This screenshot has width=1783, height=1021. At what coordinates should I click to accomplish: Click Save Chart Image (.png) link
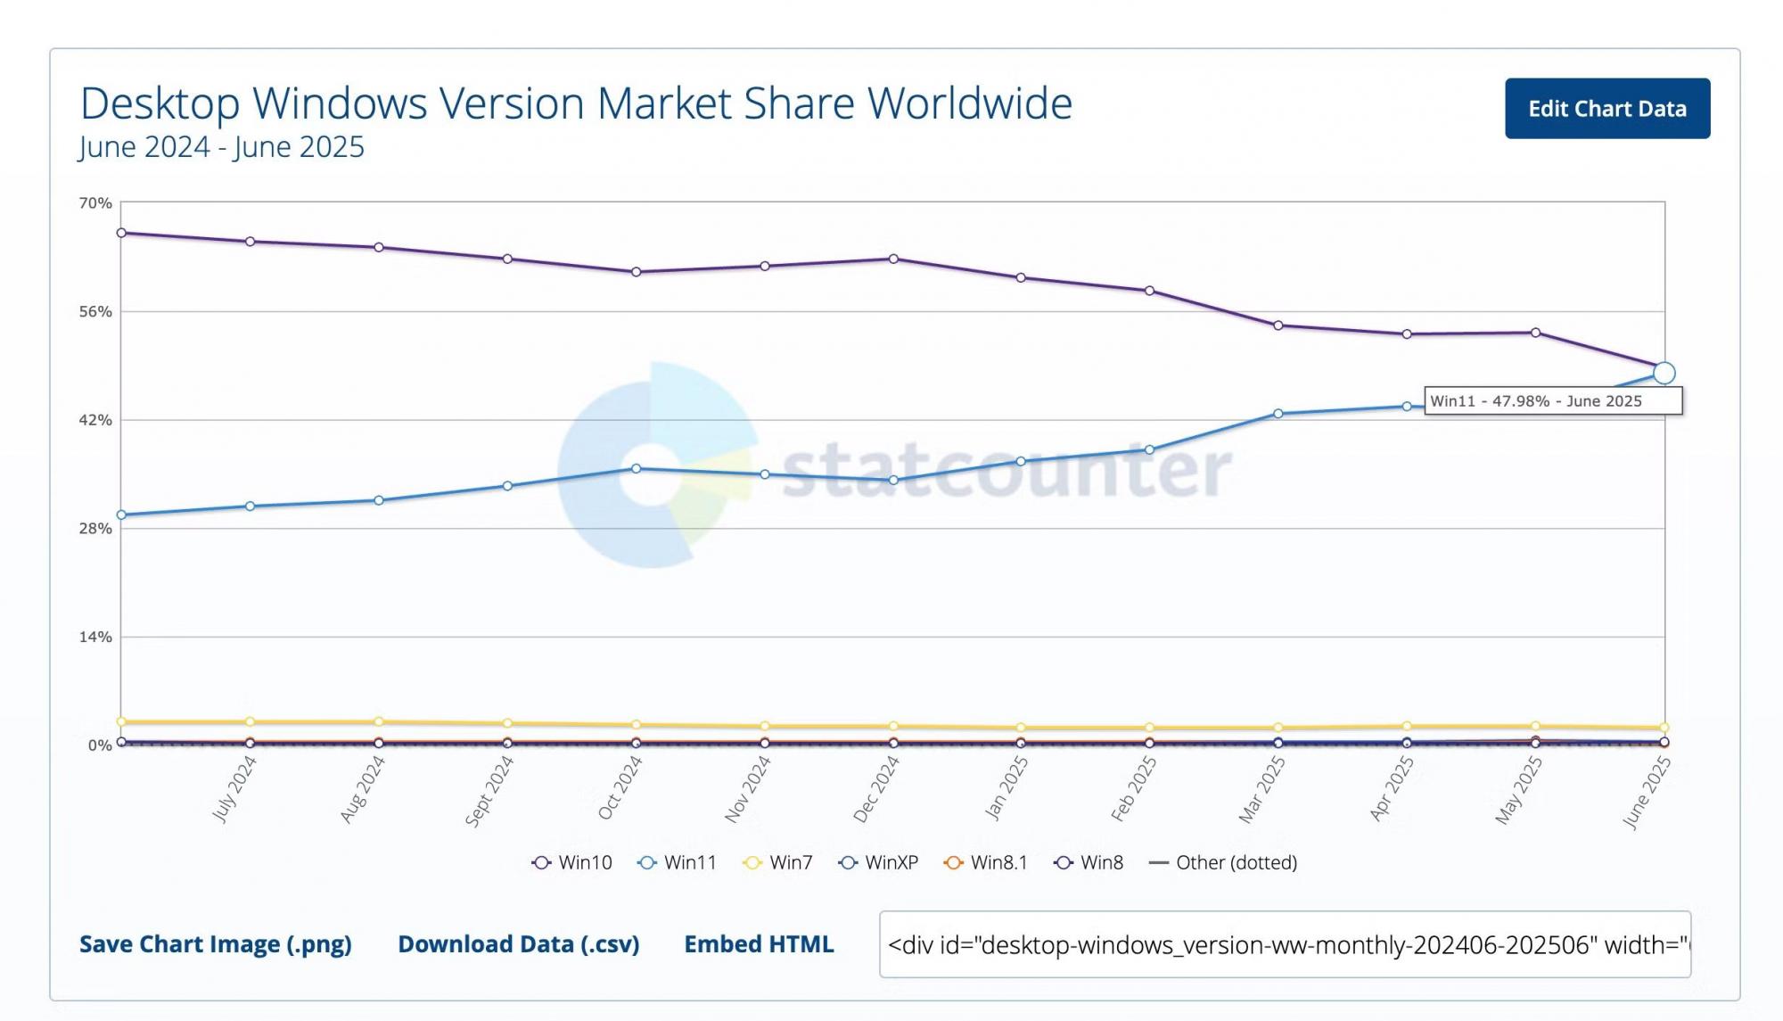(215, 944)
